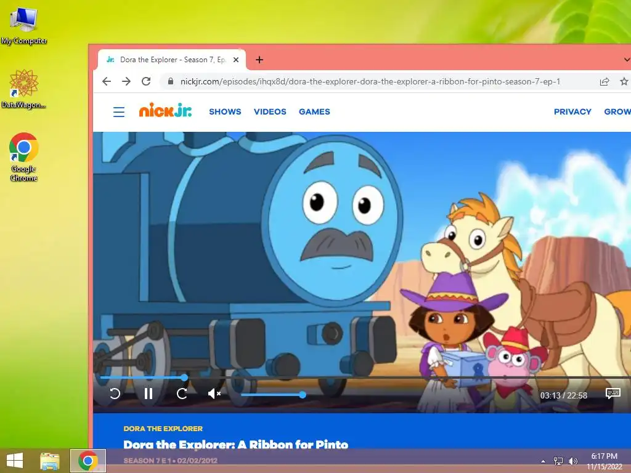Expand the Chrome tab search chevron

point(627,60)
